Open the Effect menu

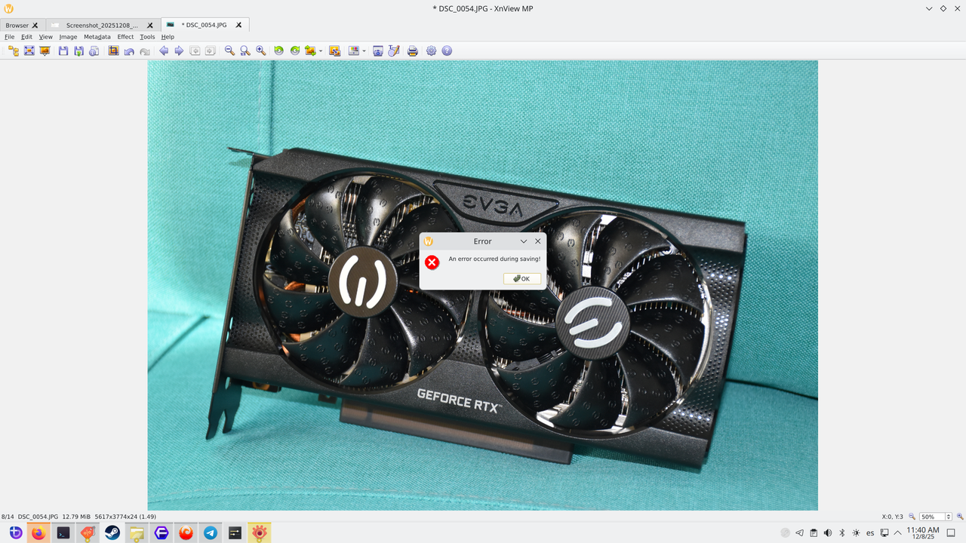coord(125,36)
